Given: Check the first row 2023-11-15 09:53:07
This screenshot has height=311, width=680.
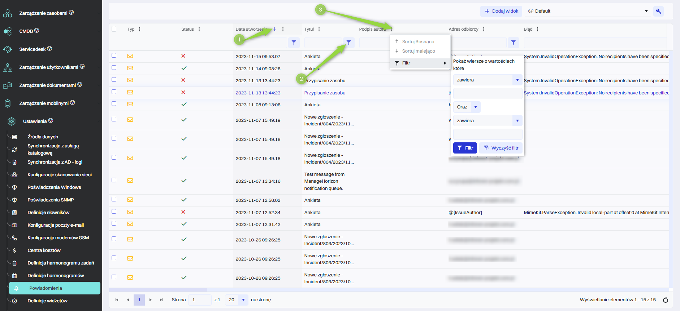Looking at the screenshot, I should [x=114, y=55].
